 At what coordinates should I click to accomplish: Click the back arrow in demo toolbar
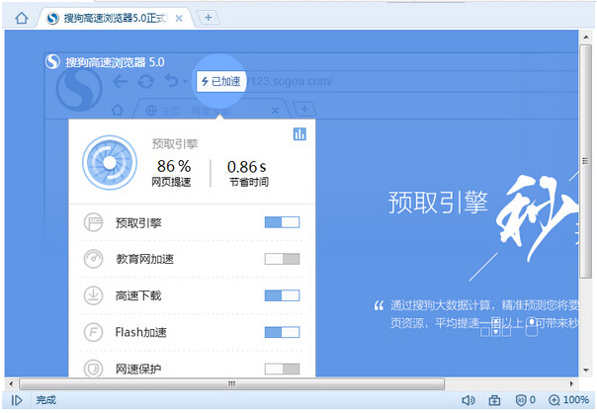[121, 81]
